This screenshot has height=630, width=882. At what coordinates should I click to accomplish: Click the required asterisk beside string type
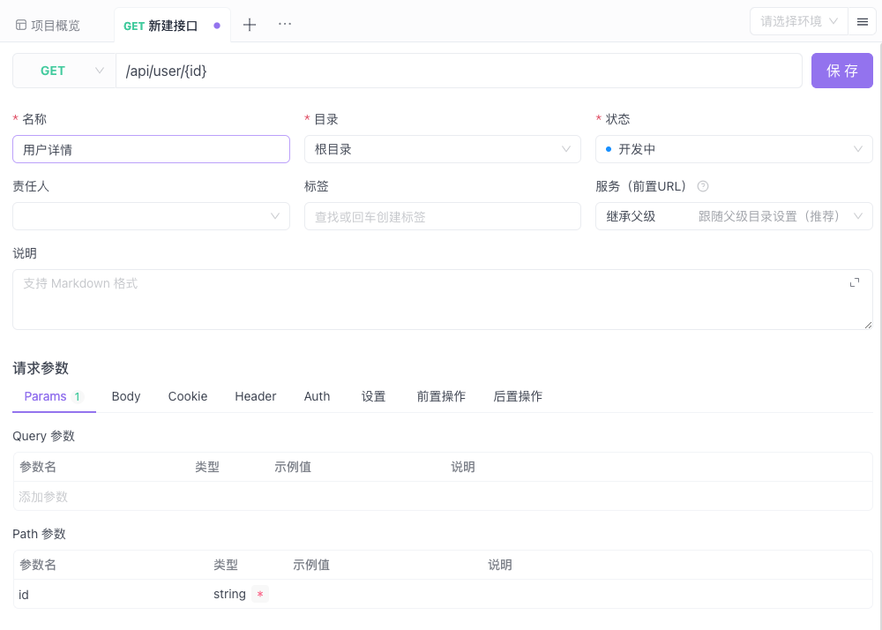[x=260, y=596]
